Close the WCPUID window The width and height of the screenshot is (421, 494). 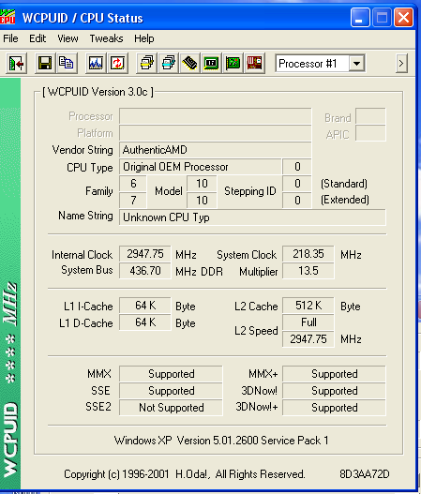point(404,17)
